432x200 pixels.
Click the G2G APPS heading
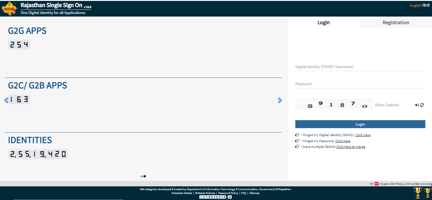pos(27,31)
